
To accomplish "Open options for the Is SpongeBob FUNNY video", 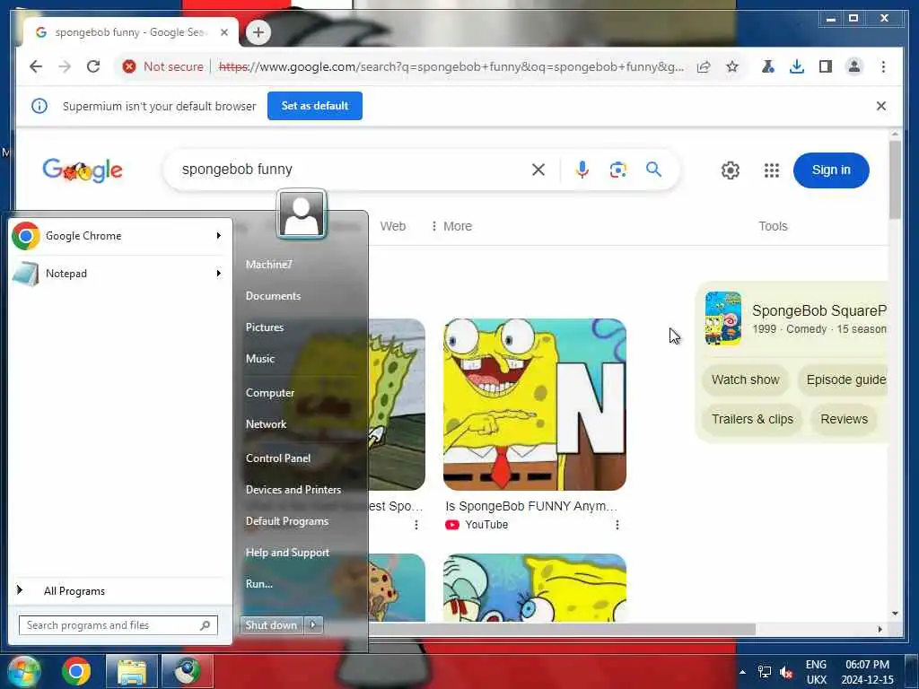I will [617, 525].
